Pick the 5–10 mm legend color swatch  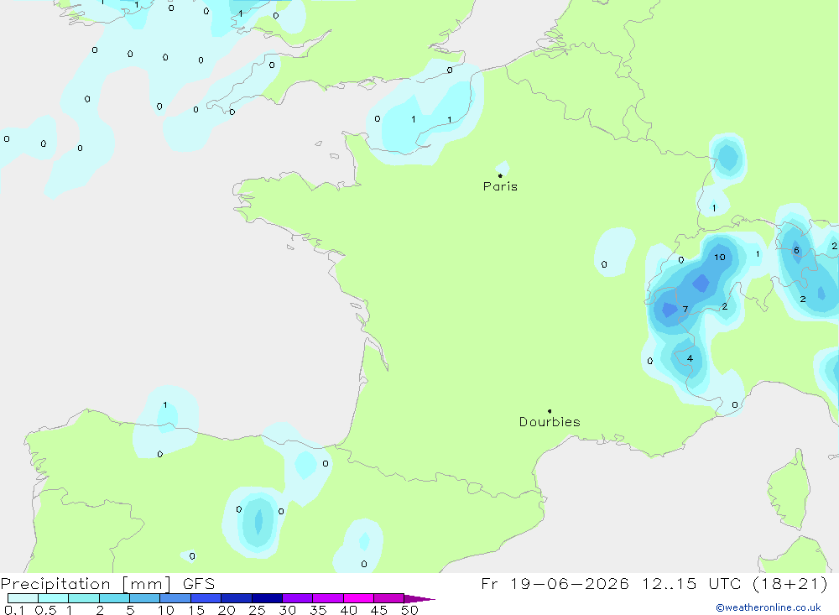coord(144,598)
